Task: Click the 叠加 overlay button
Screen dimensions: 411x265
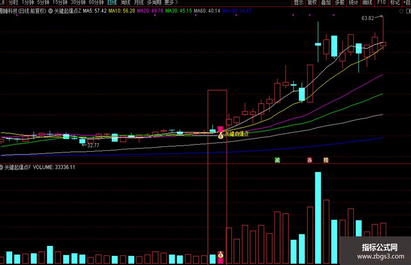Action: click(x=326, y=3)
